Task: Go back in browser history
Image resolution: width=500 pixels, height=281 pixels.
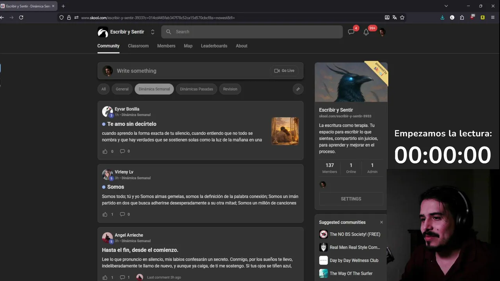Action: click(x=2, y=18)
